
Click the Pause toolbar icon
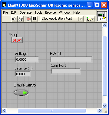(35, 19)
